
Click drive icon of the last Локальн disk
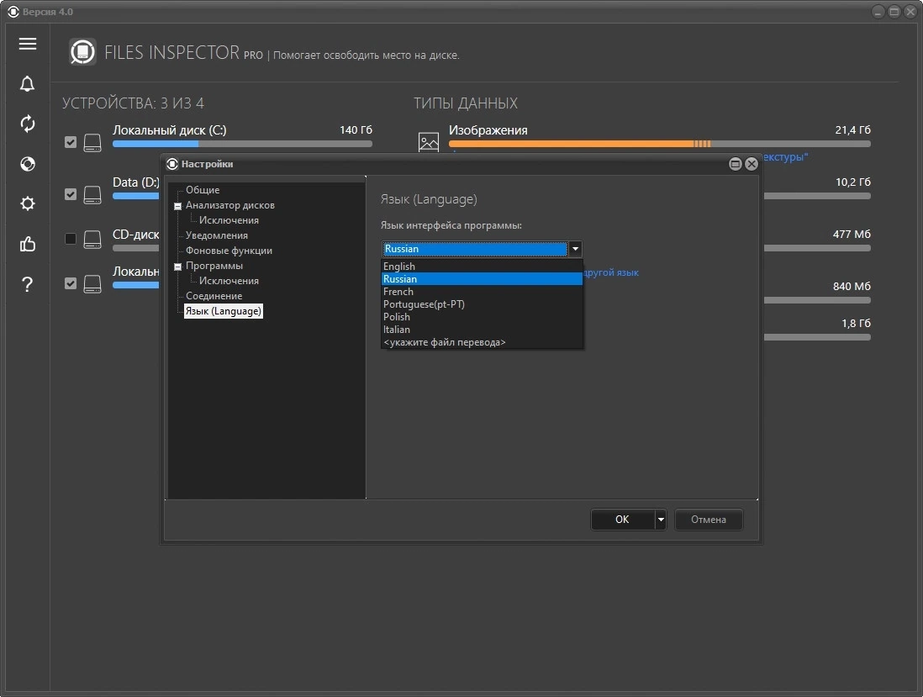[92, 283]
